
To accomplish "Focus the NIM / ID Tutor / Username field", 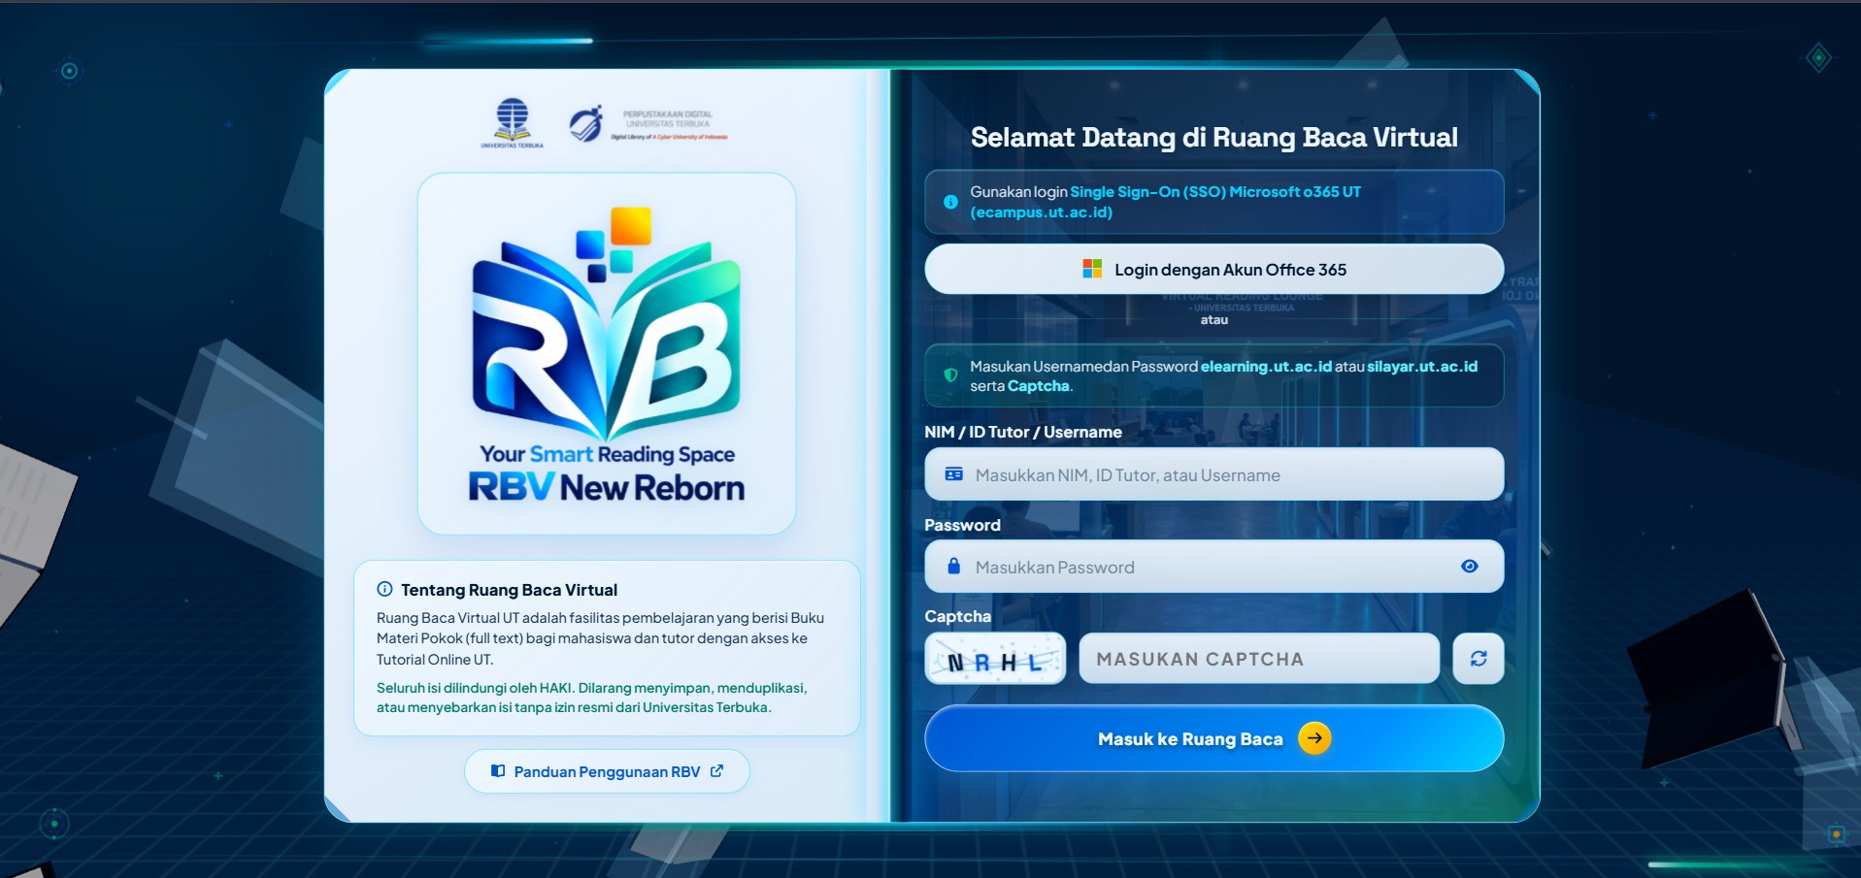I will 1213,474.
